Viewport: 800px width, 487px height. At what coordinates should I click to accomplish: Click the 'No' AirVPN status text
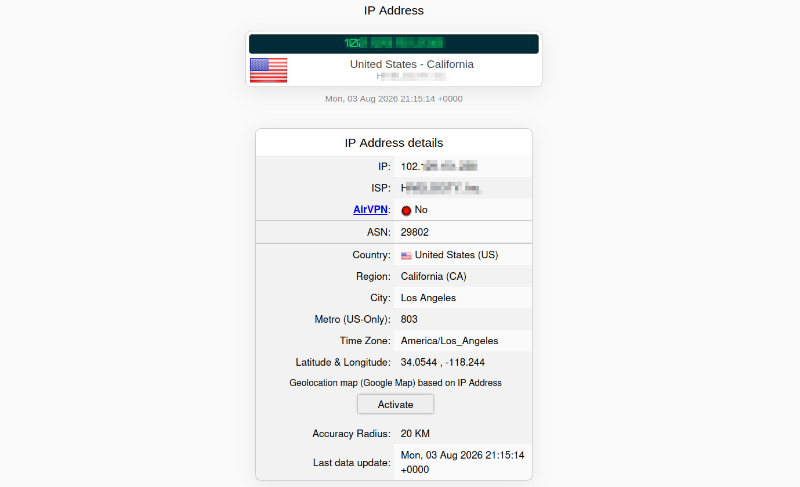(421, 210)
